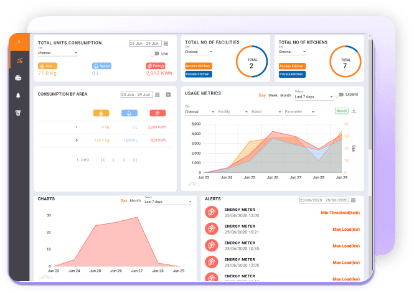414x293 pixels.
Task: Open Last 7 days dropdown in Usage Metrics
Action: pos(314,97)
